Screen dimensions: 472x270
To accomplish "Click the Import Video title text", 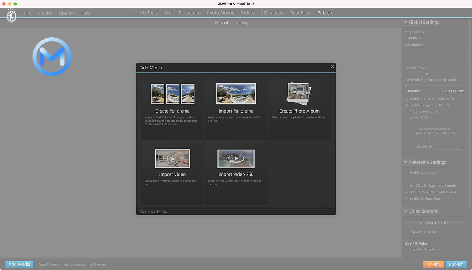I will (x=172, y=175).
